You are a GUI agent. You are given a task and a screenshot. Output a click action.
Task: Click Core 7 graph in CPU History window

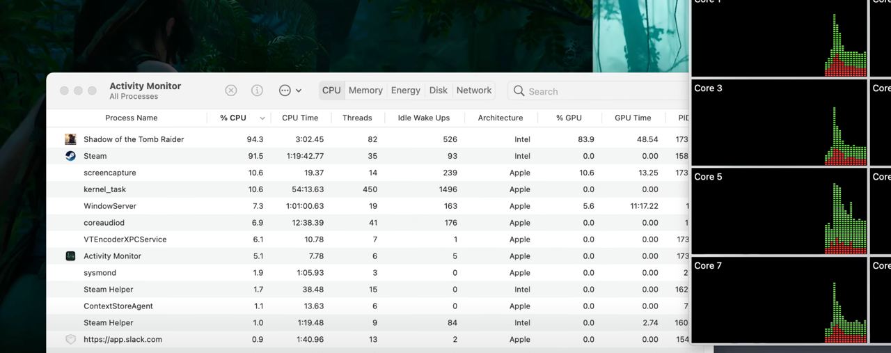(780, 300)
